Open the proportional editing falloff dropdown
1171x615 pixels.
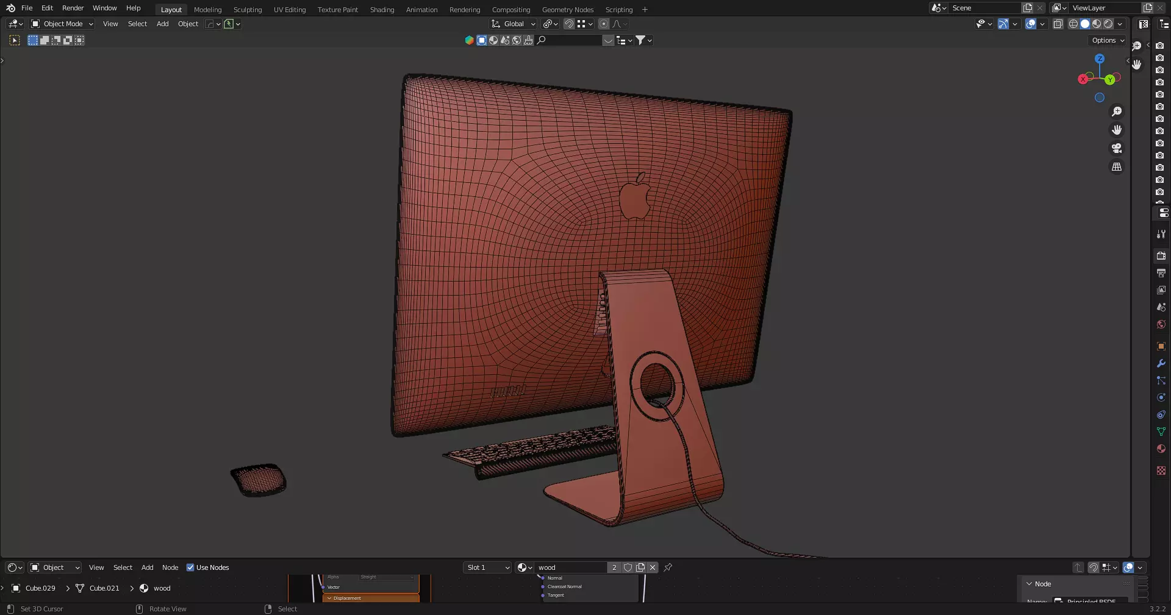click(620, 24)
